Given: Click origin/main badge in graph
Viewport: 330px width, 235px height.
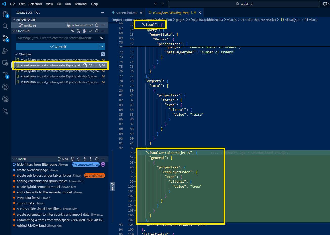Looking at the screenshot, I should [95, 175].
